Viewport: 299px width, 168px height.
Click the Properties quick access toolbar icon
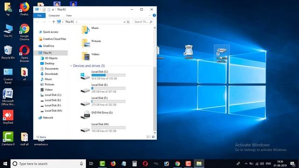point(44,9)
